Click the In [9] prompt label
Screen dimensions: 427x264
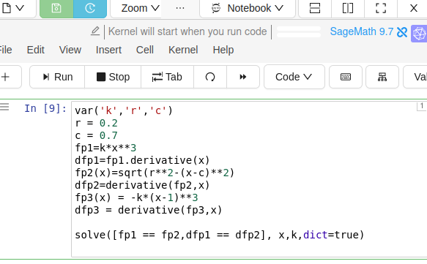(45, 108)
